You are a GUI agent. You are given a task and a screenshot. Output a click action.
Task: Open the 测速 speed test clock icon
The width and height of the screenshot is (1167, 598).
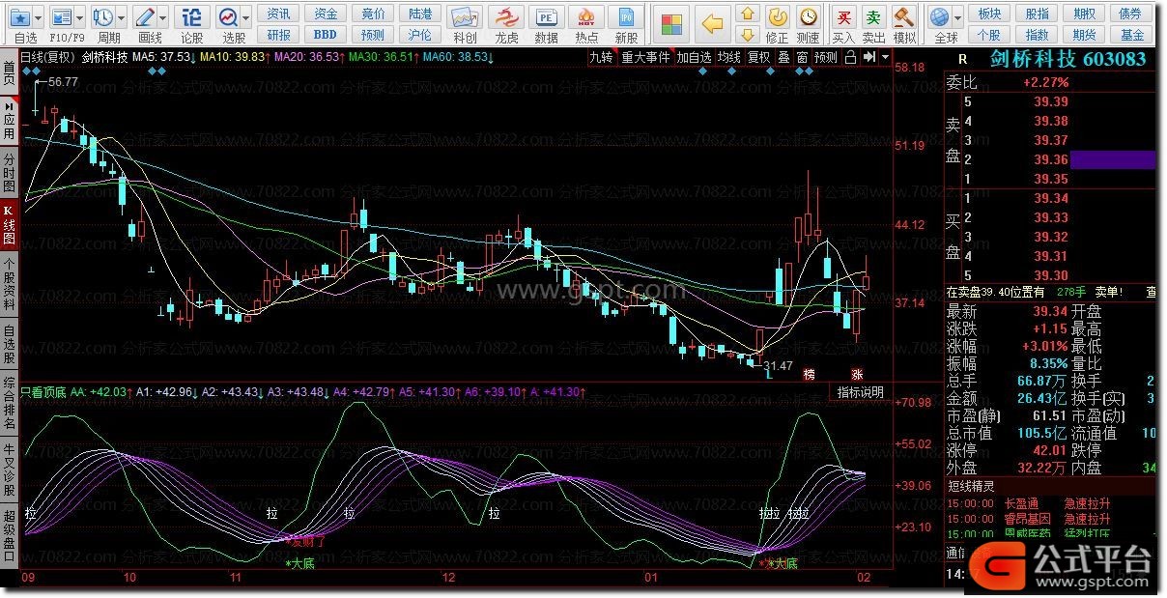(x=808, y=17)
